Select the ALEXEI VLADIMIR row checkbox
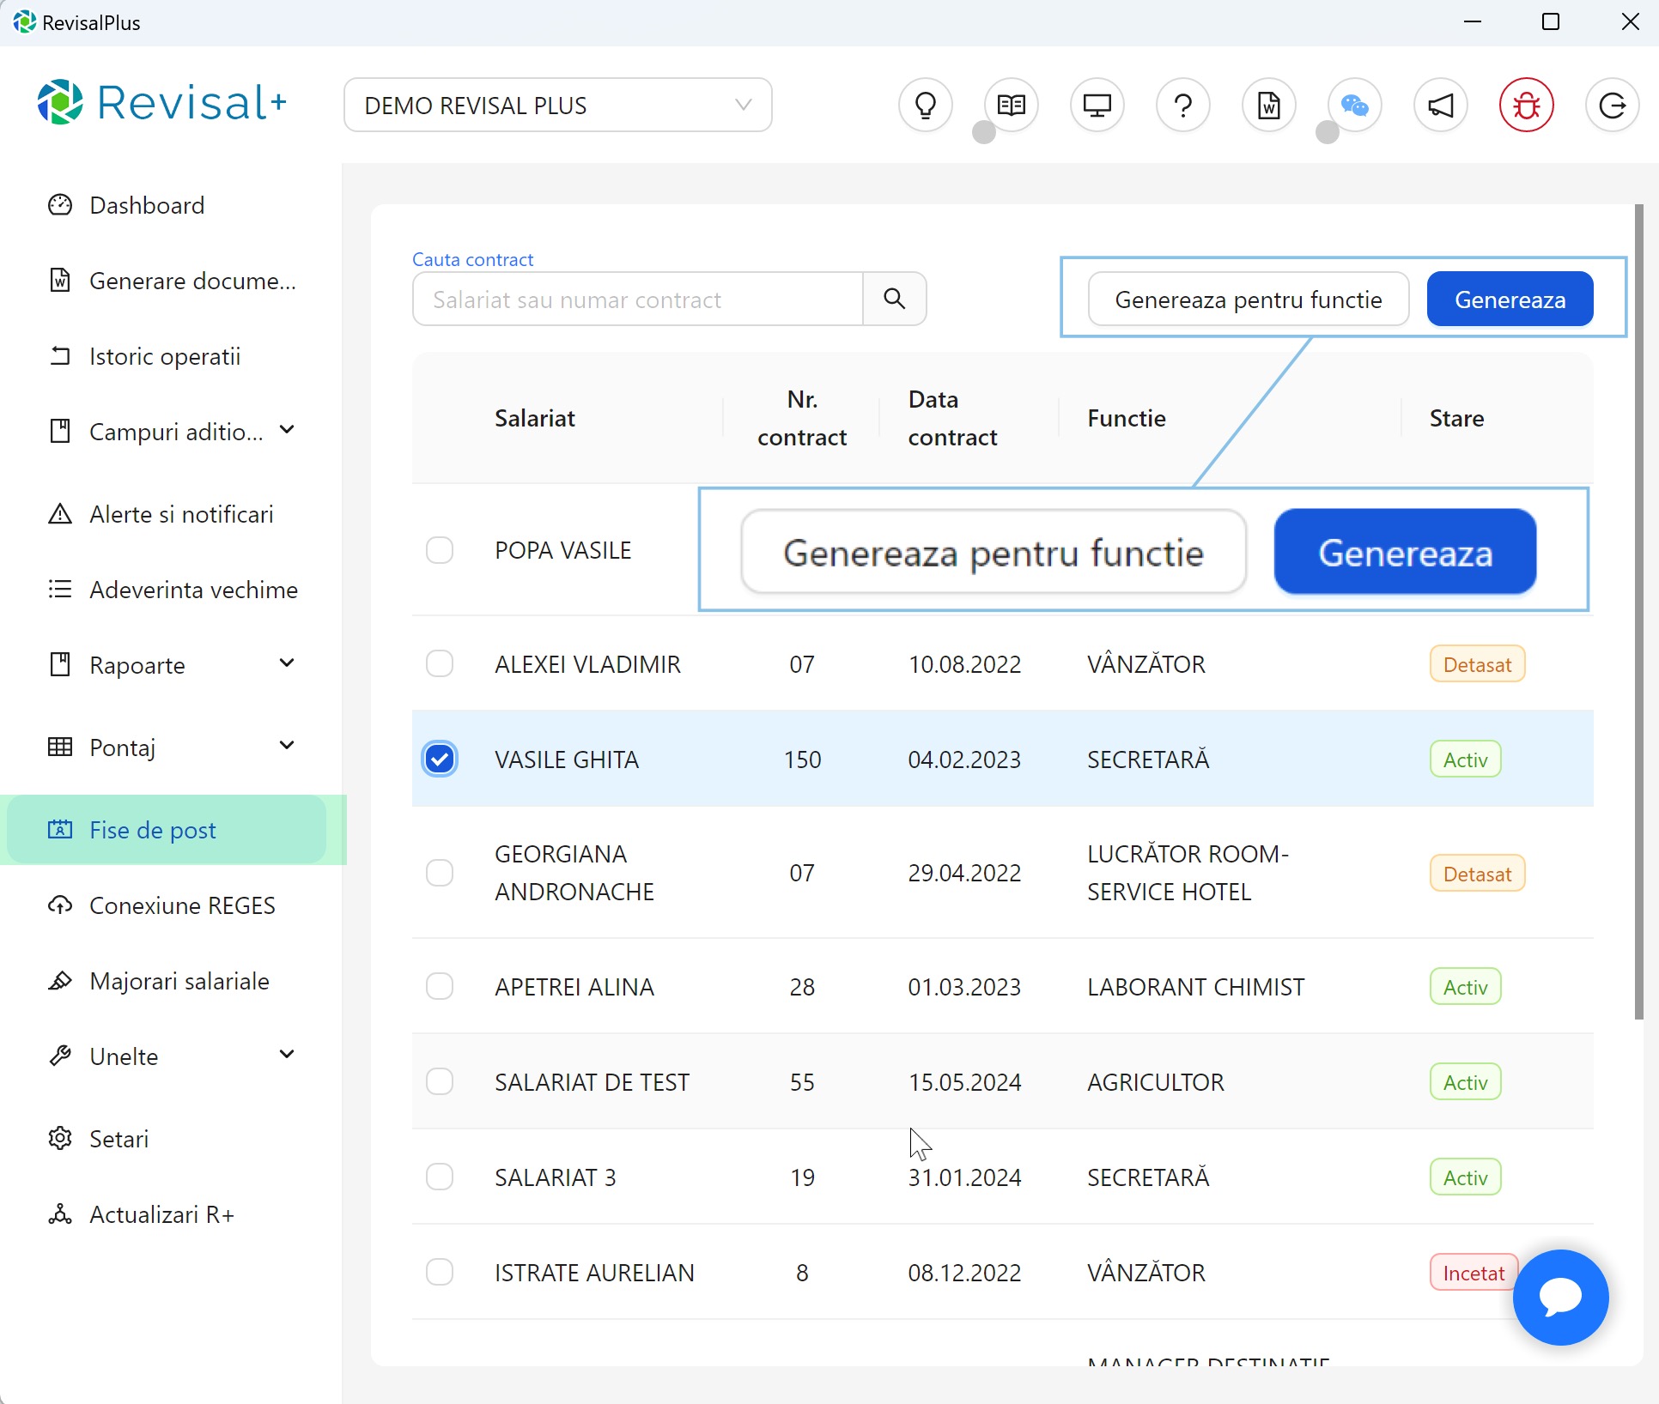 click(x=440, y=663)
